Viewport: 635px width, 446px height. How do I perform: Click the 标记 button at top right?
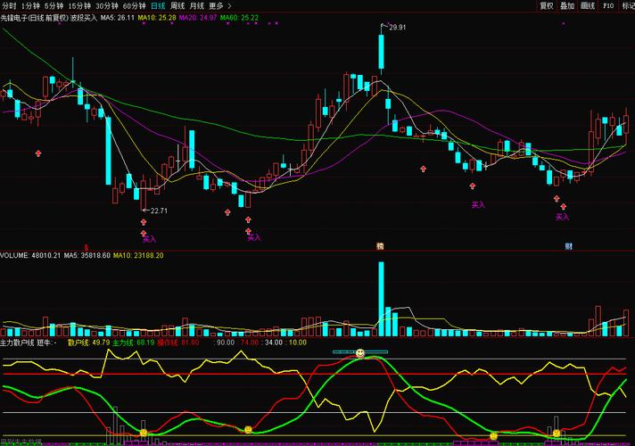pyautogui.click(x=627, y=5)
